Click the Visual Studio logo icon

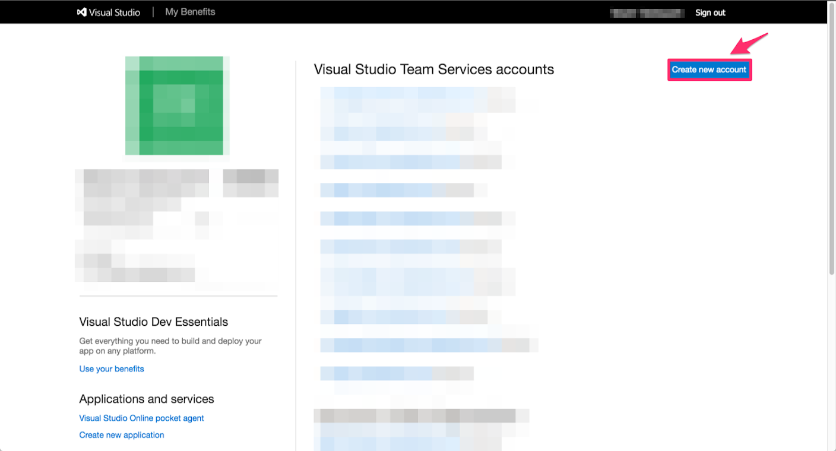coord(82,12)
